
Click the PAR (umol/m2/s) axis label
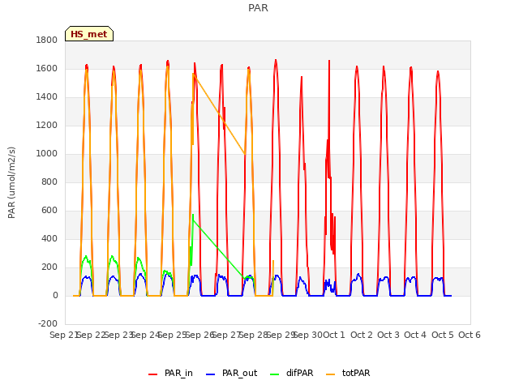tap(11, 182)
